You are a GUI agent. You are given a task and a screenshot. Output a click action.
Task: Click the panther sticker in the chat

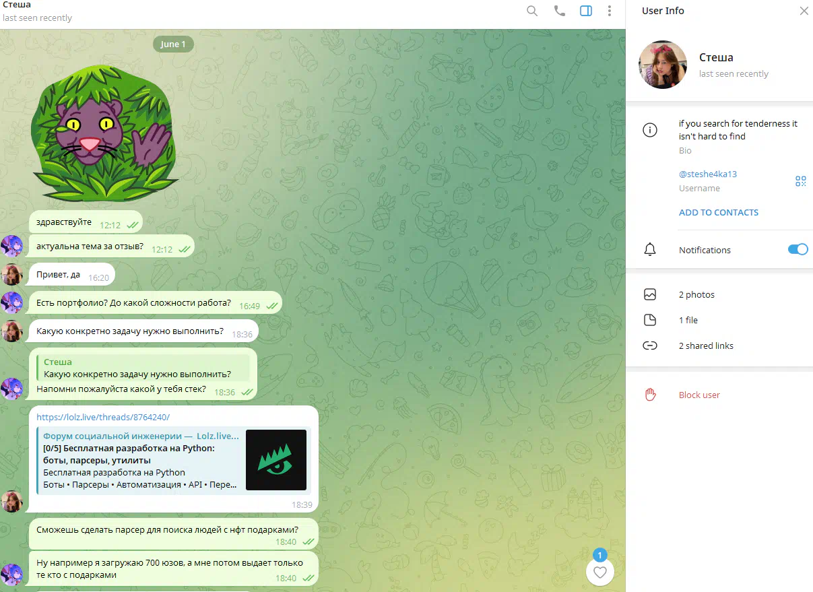(x=104, y=132)
